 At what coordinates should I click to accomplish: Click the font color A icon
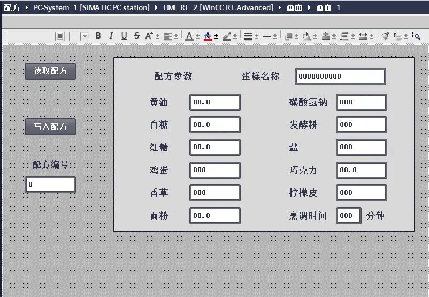point(189,36)
